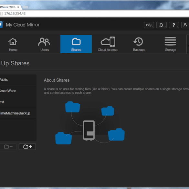The height and width of the screenshot is (189, 189).
Task: Open the Backups tab
Action: (x=139, y=44)
